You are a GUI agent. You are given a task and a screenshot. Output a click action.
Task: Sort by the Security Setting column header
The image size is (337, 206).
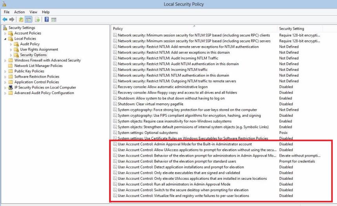pyautogui.click(x=300, y=29)
